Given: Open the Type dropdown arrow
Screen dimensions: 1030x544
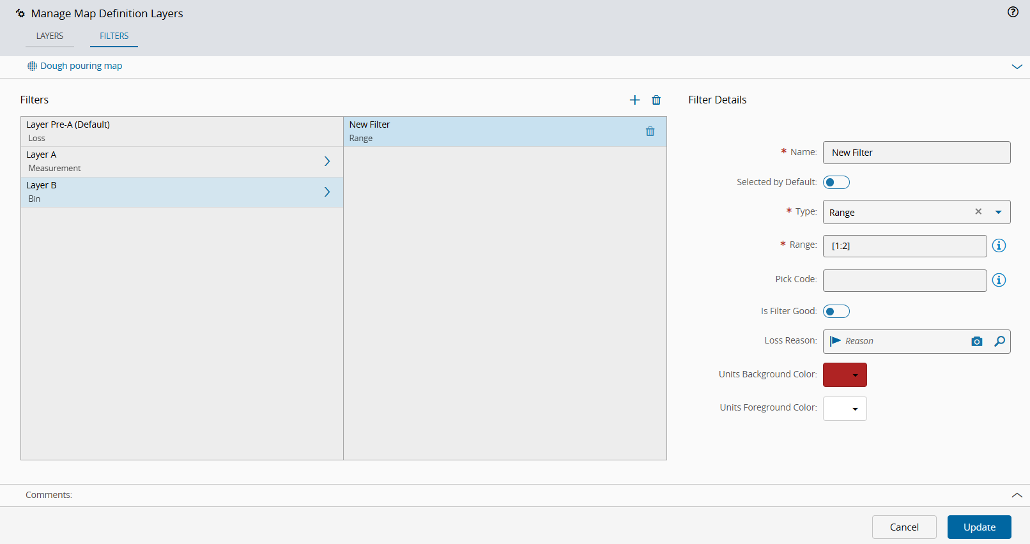Looking at the screenshot, I should [x=998, y=212].
